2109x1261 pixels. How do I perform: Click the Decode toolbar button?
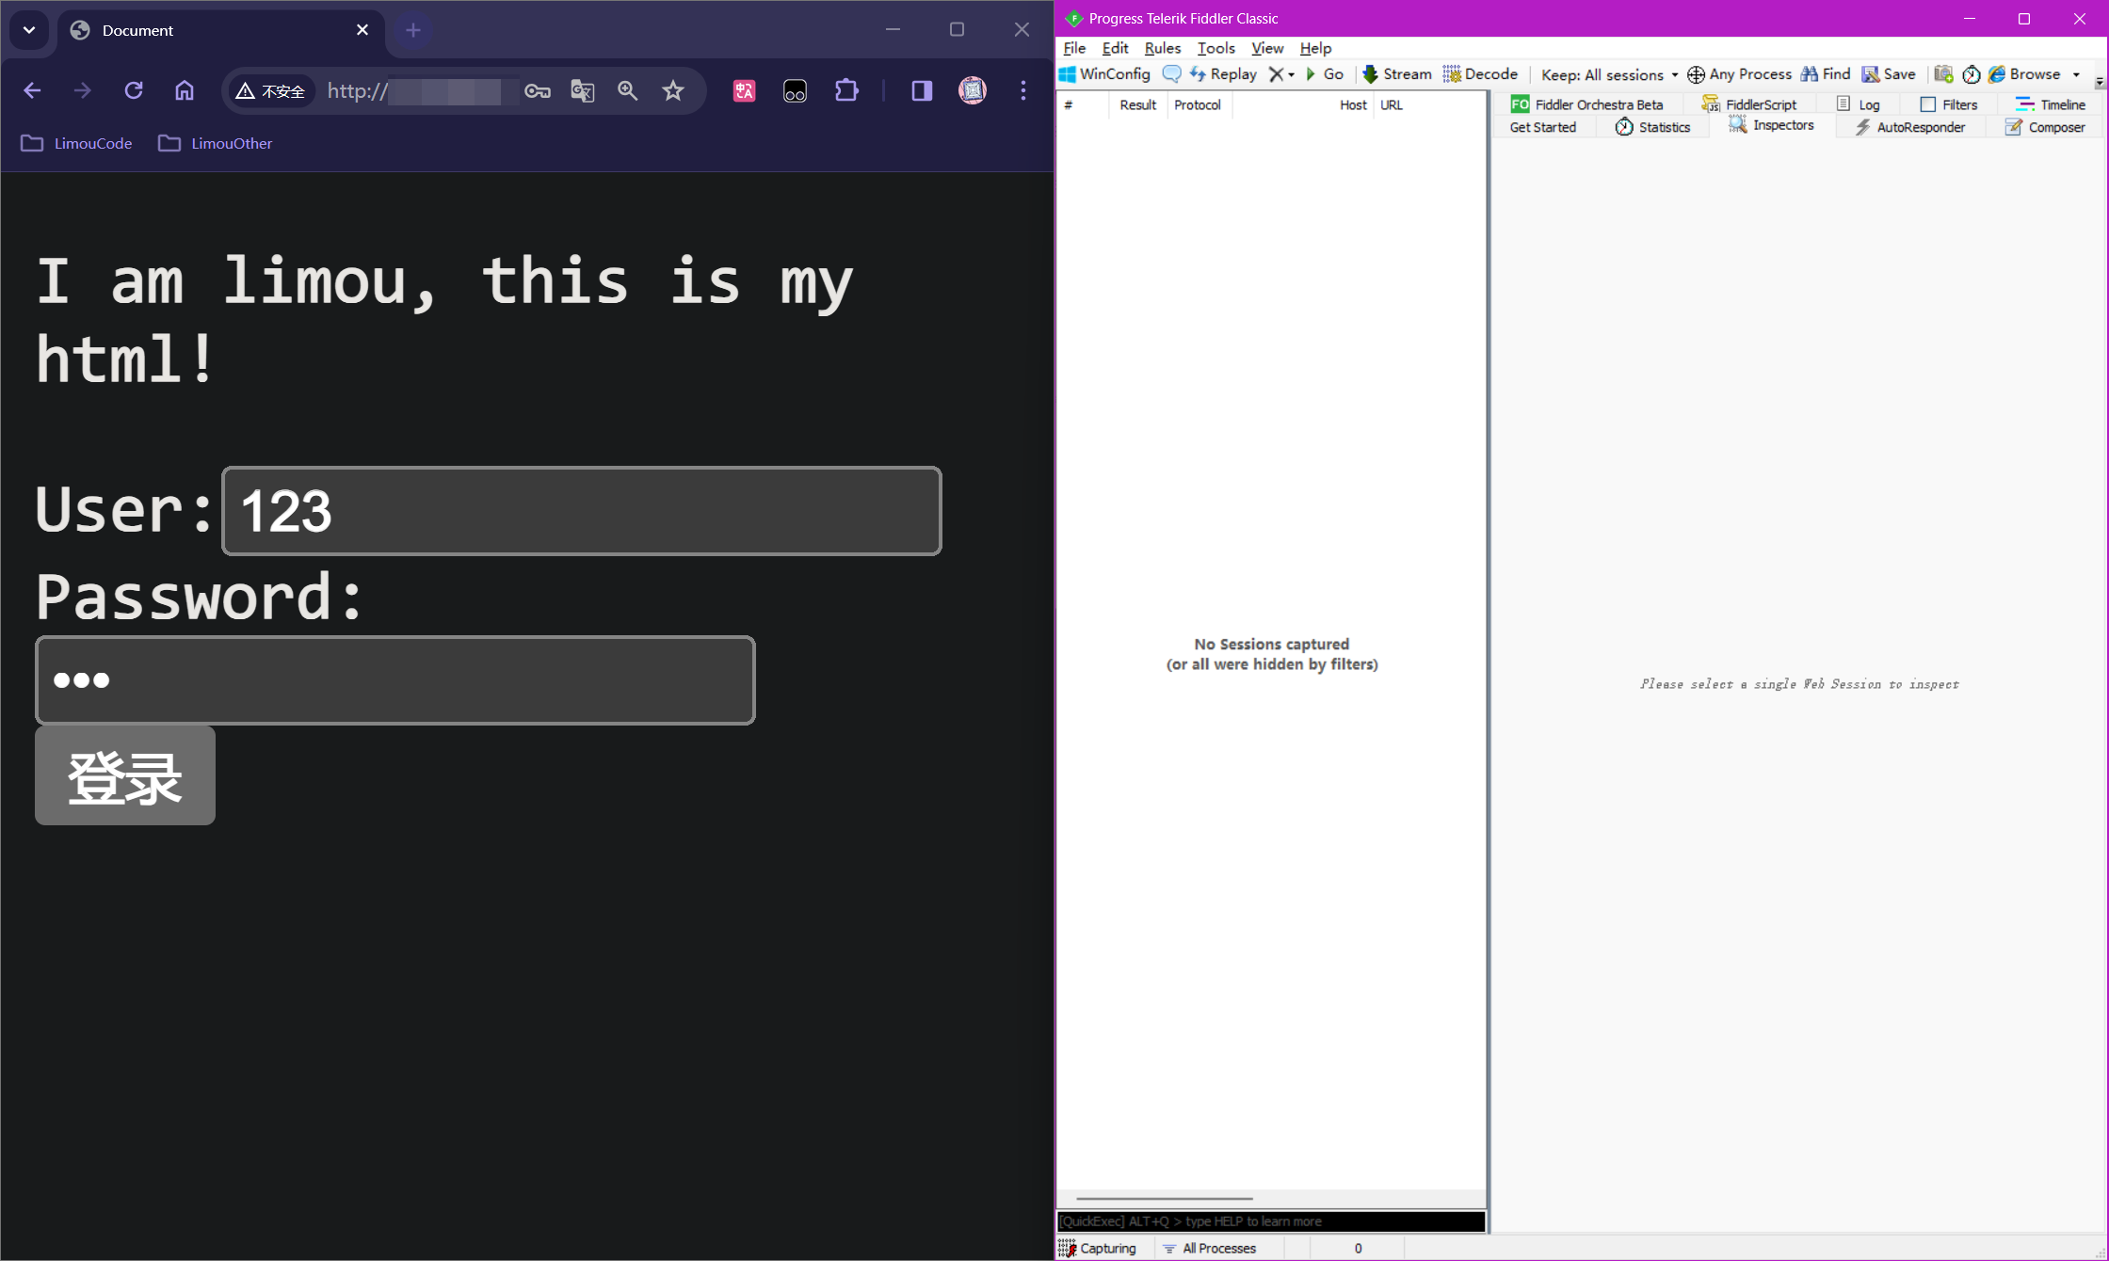click(x=1481, y=74)
